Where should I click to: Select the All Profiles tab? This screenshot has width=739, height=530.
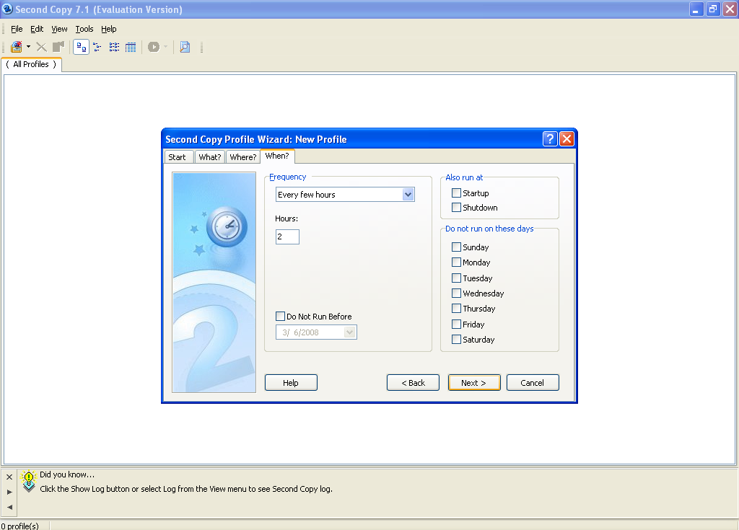pos(31,65)
